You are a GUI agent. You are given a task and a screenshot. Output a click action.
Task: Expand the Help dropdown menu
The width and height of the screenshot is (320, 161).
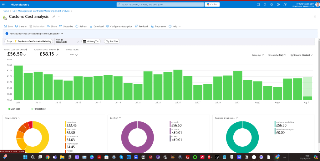[x=175, y=26]
